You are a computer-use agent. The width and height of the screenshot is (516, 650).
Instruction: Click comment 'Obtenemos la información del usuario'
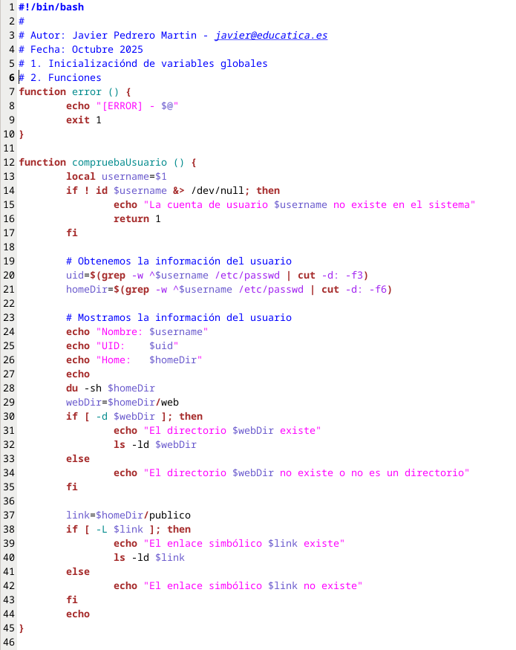pyautogui.click(x=178, y=261)
